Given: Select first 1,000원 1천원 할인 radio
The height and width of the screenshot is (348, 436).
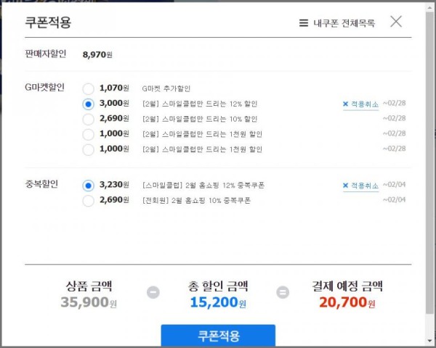Looking at the screenshot, I should 88,135.
